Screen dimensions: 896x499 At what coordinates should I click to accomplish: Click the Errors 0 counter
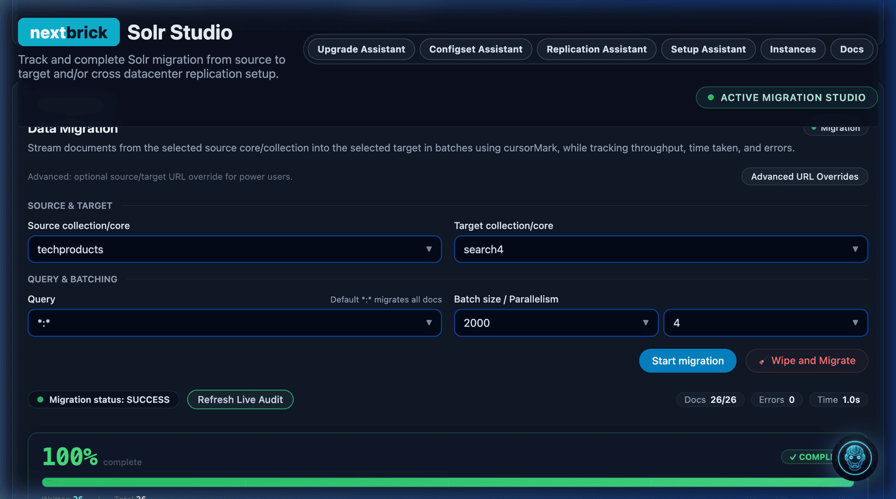click(x=777, y=400)
